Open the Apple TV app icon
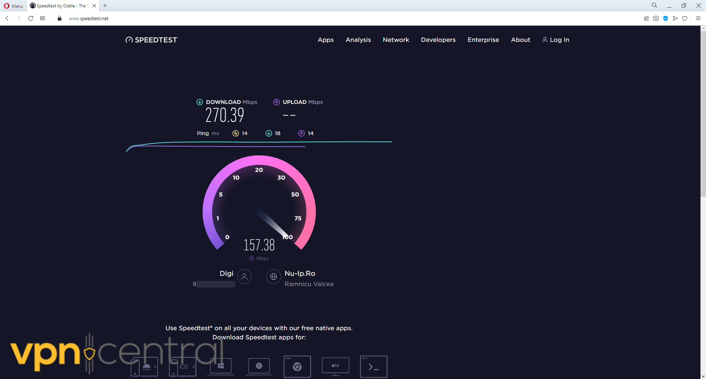706x379 pixels. (x=335, y=366)
